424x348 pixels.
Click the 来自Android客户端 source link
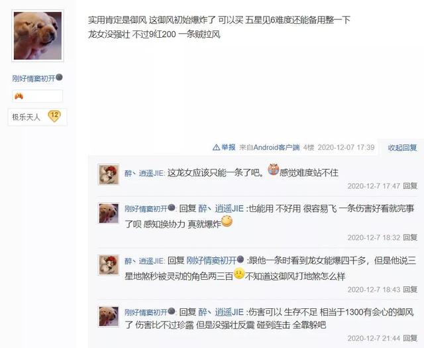[x=270, y=147]
